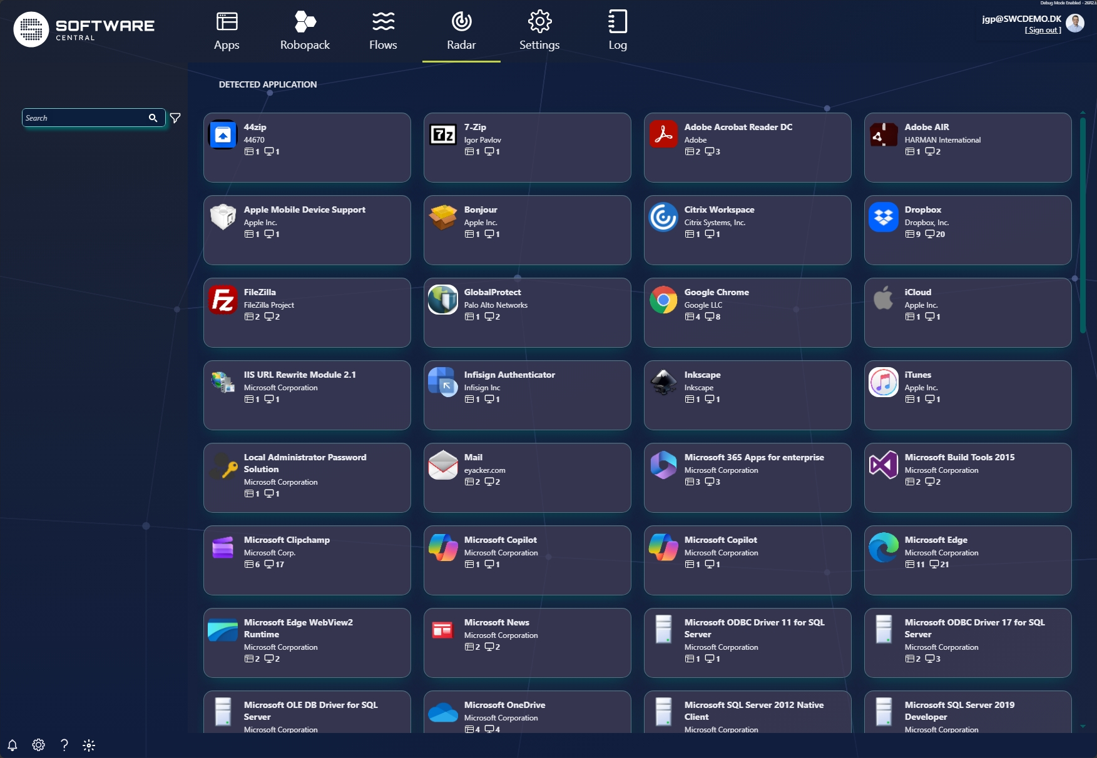Click the Microsoft News icon

[x=443, y=630]
